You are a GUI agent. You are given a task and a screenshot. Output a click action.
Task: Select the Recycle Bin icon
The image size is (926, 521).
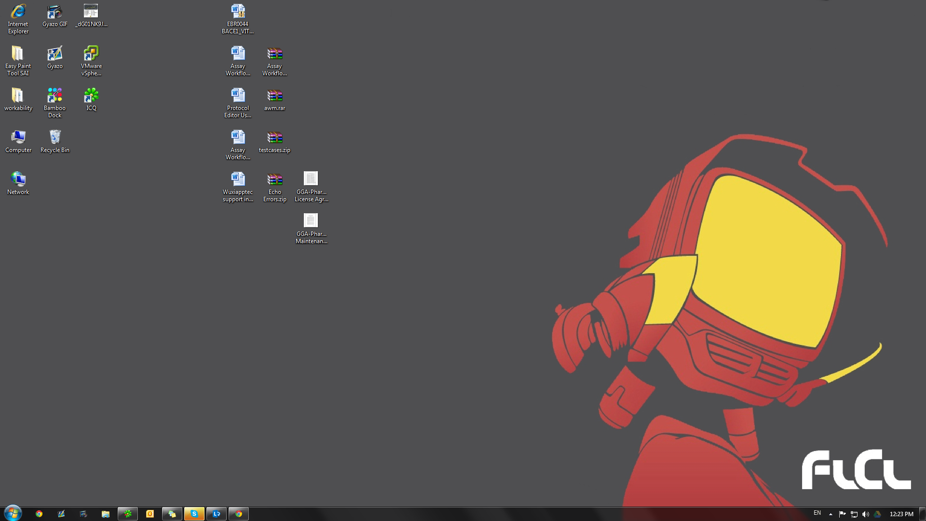pos(54,142)
